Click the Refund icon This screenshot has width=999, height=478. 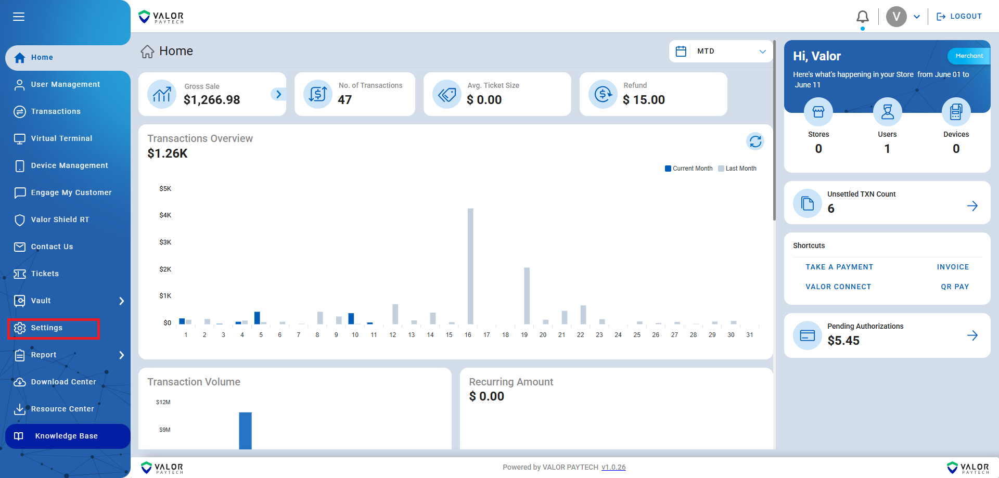(603, 94)
